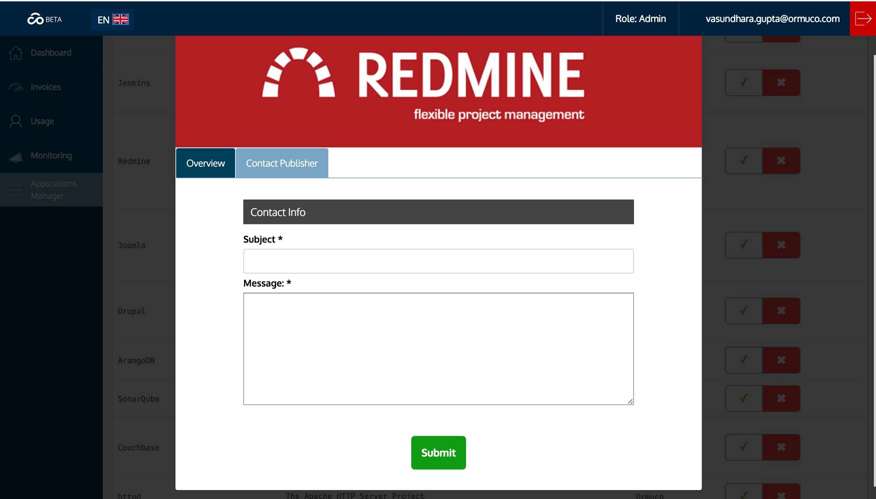Click the vasundhara.gupta@ormuco.com account email

point(772,19)
